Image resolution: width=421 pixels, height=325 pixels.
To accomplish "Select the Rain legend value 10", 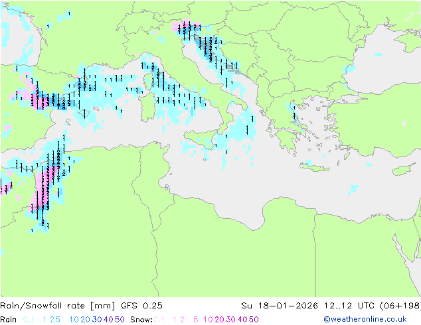I will tap(74, 320).
